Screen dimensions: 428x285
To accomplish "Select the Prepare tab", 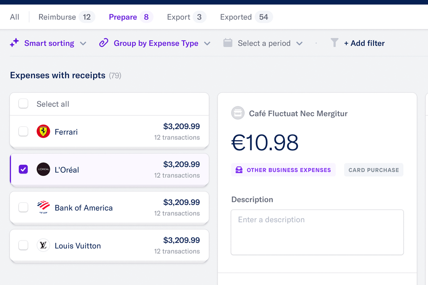I will (131, 17).
